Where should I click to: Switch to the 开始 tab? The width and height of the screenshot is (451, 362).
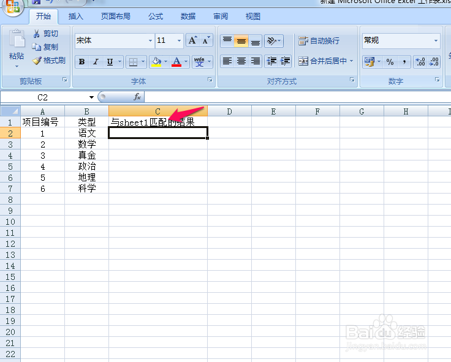pyautogui.click(x=44, y=17)
